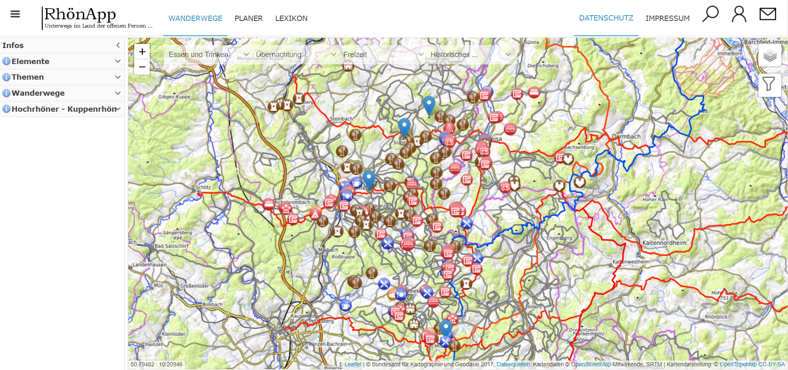Image resolution: width=788 pixels, height=370 pixels.
Task: Open the OpenStreetMap attribution link
Action: [591, 364]
